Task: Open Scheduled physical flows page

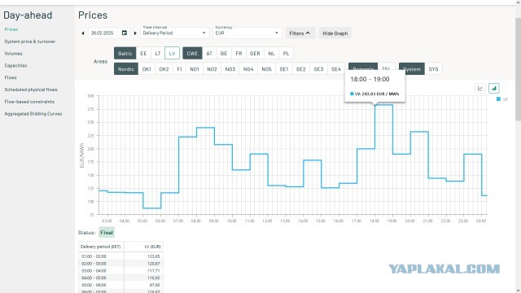Action: pyautogui.click(x=31, y=90)
